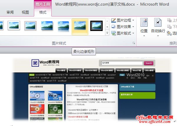Click the red Word2010的自定义设置 headline
This screenshot has height=126, width=177.
(91, 90)
